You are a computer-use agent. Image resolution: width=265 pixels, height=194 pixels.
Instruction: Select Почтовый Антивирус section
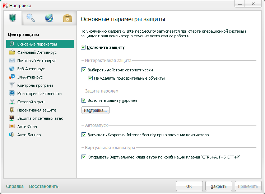pyautogui.click(x=40, y=61)
